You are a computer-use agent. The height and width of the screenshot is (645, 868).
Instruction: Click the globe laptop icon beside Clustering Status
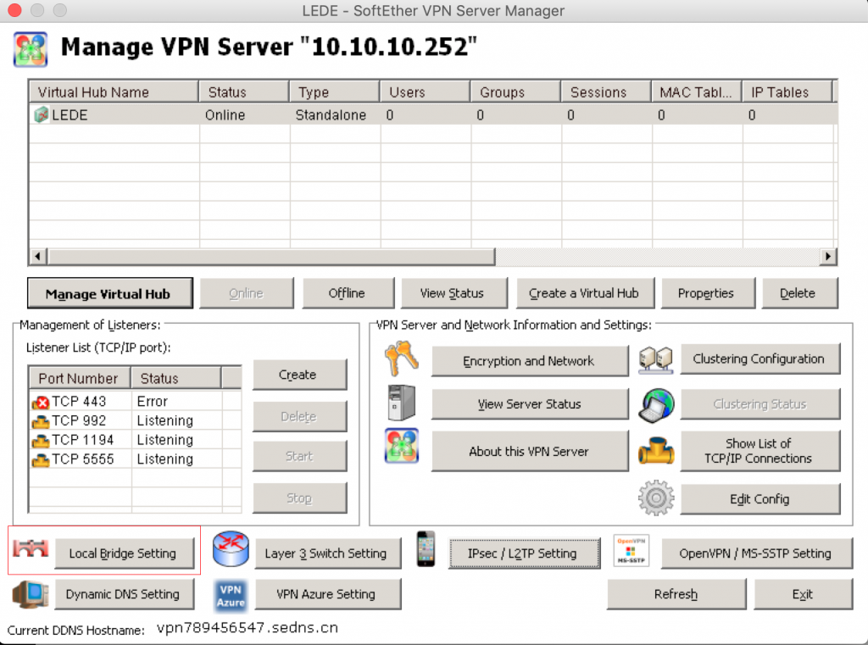(x=656, y=404)
